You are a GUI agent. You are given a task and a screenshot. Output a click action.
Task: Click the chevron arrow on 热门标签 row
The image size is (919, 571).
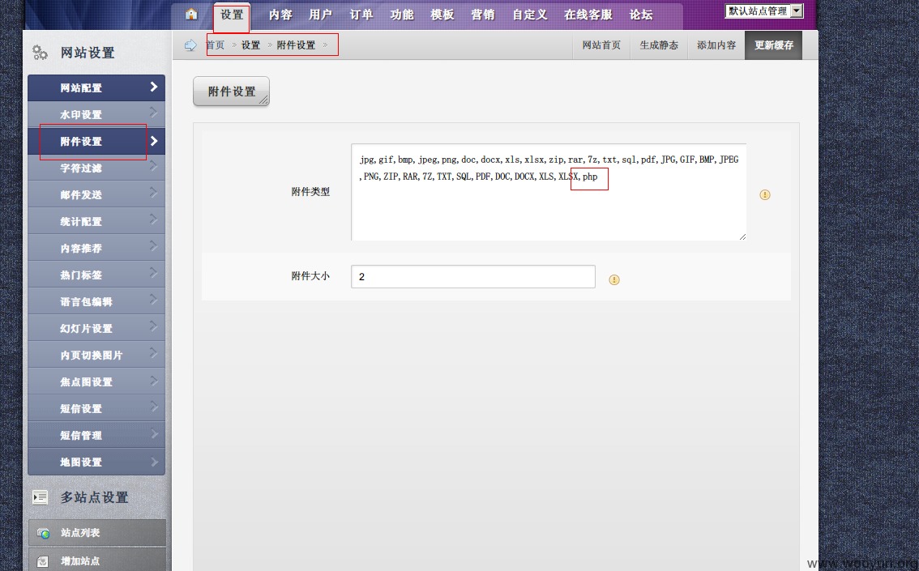point(153,272)
